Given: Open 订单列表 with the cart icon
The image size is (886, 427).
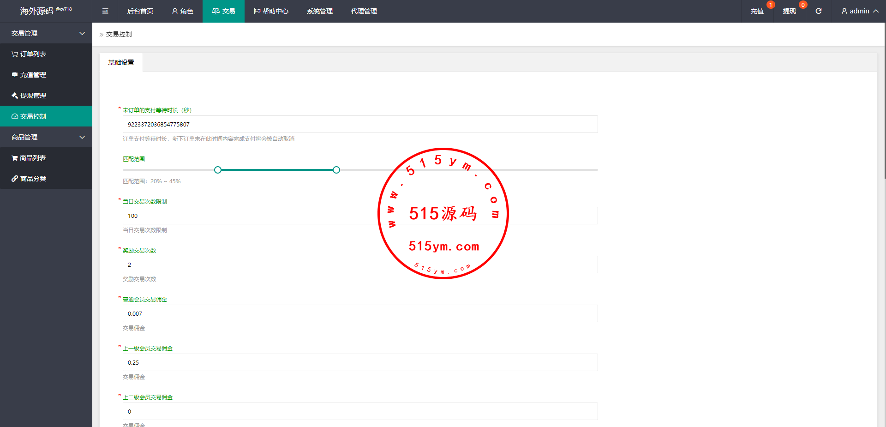Looking at the screenshot, I should pyautogui.click(x=29, y=54).
